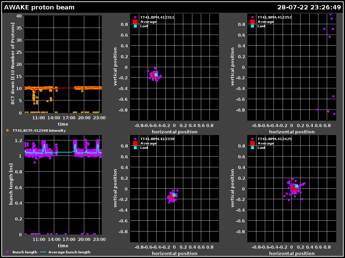Click the BCT down y-axis label
The image size is (345, 258).
click(13, 64)
